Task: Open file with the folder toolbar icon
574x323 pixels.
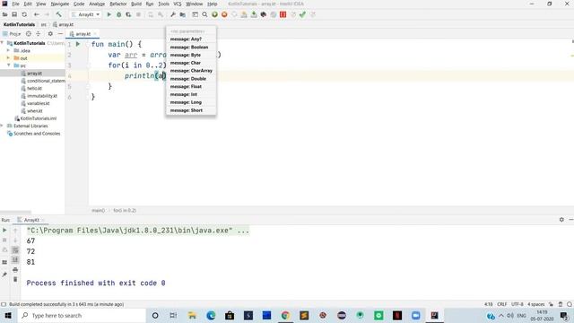Action: [4, 14]
